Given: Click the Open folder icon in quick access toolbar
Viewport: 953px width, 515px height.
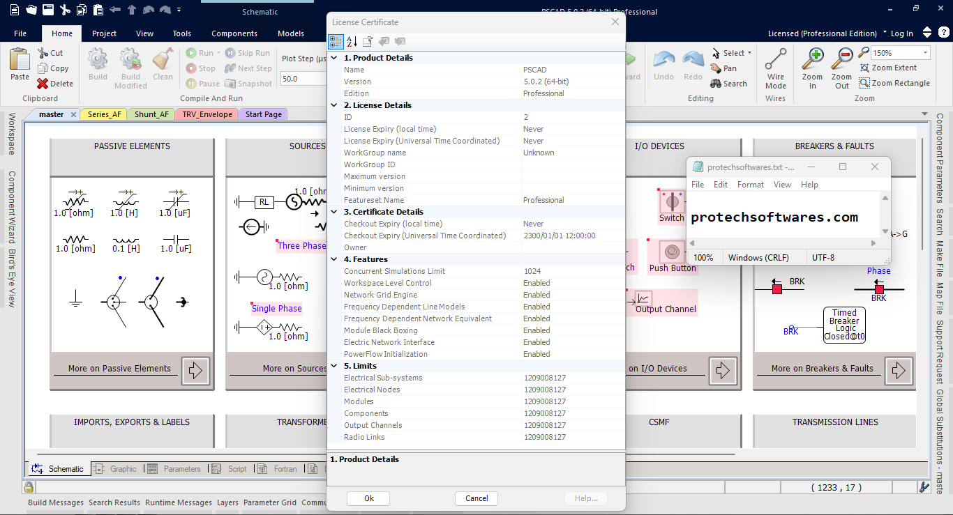Looking at the screenshot, I should point(31,10).
